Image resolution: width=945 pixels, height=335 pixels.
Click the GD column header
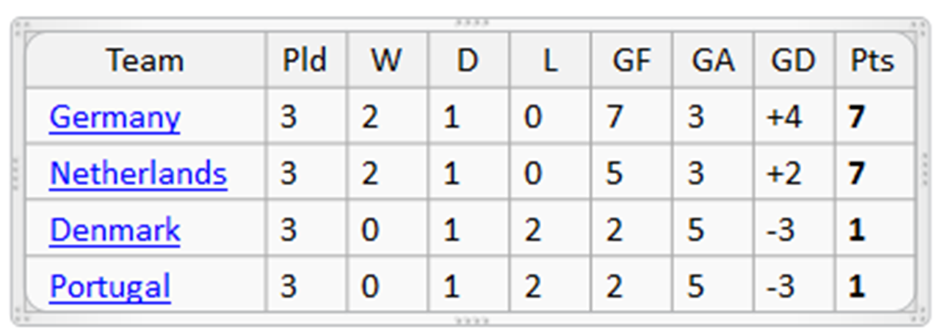click(793, 61)
